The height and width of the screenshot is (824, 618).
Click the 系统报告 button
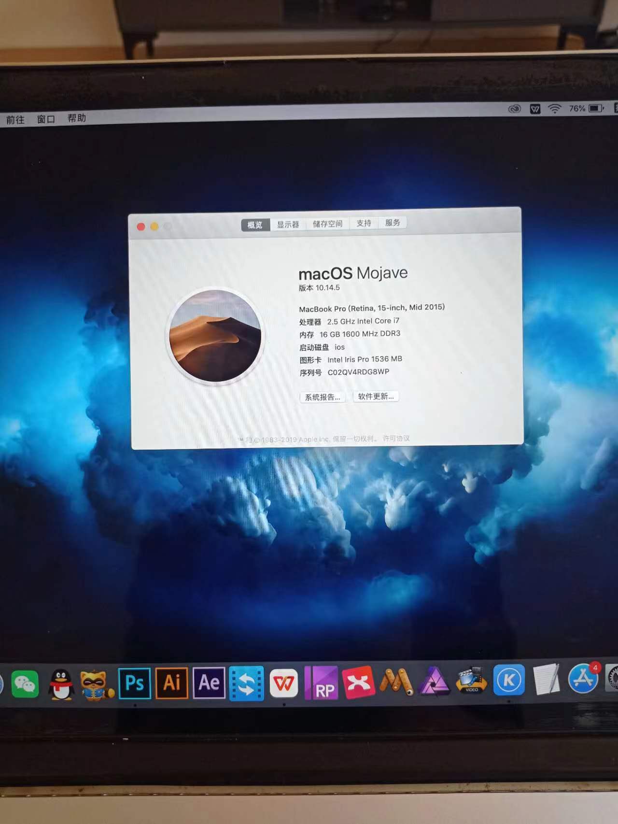click(x=323, y=397)
